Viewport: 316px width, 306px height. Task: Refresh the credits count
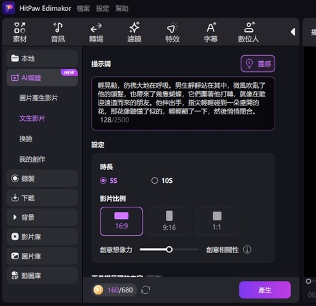[x=145, y=290]
